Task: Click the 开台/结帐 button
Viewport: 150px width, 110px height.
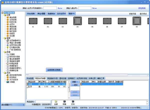Action: tap(31, 14)
